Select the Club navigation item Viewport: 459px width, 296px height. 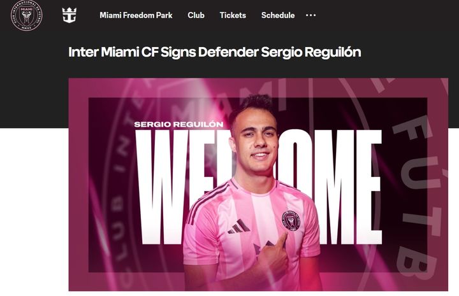(x=196, y=15)
